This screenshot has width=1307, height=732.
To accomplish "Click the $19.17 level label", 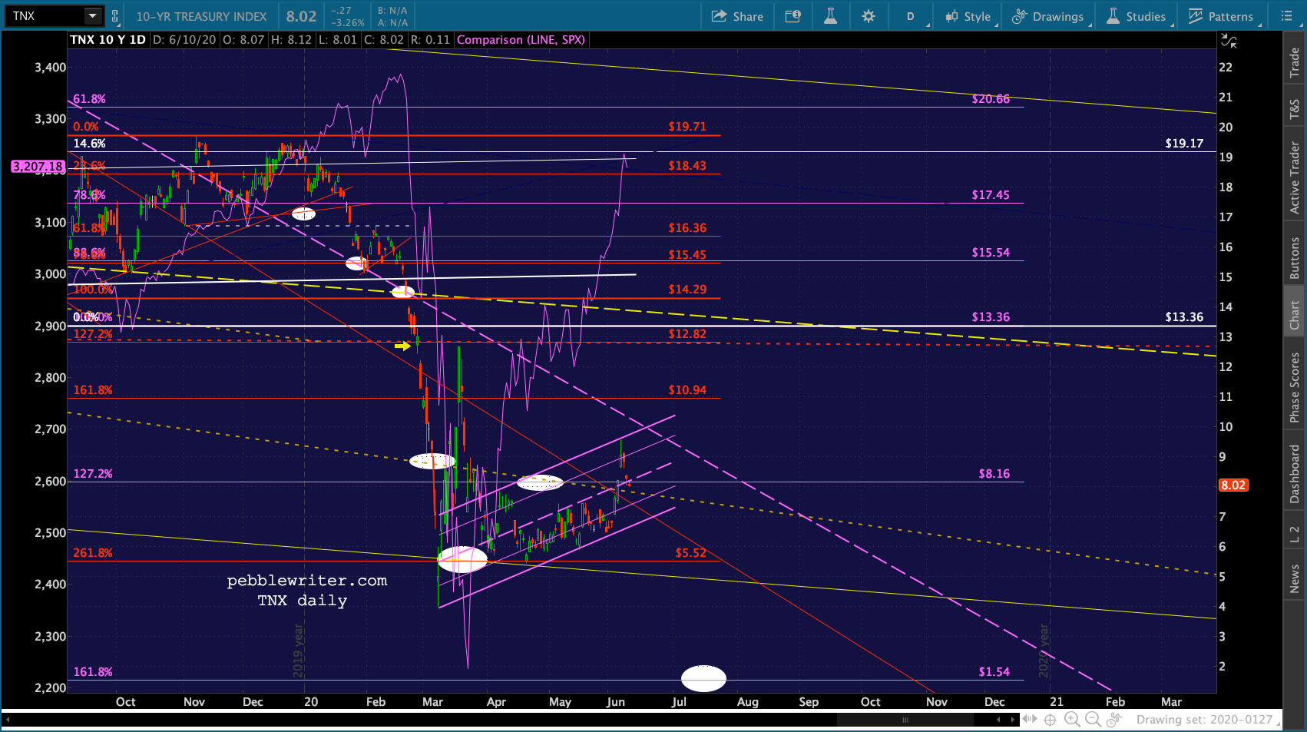I will pyautogui.click(x=1184, y=144).
